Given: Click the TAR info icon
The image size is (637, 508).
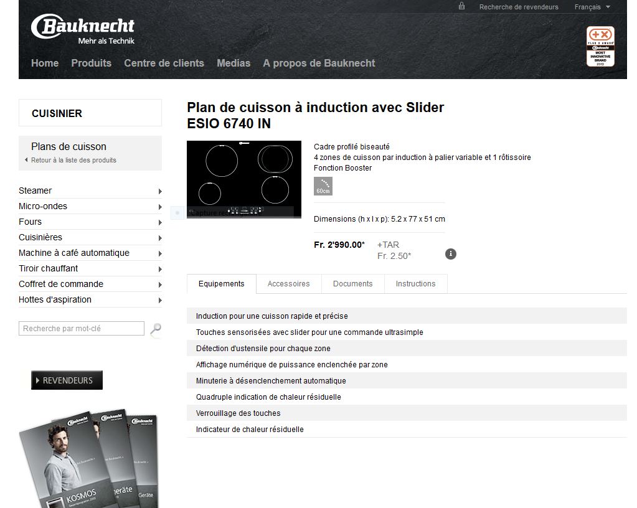Looking at the screenshot, I should coord(451,254).
